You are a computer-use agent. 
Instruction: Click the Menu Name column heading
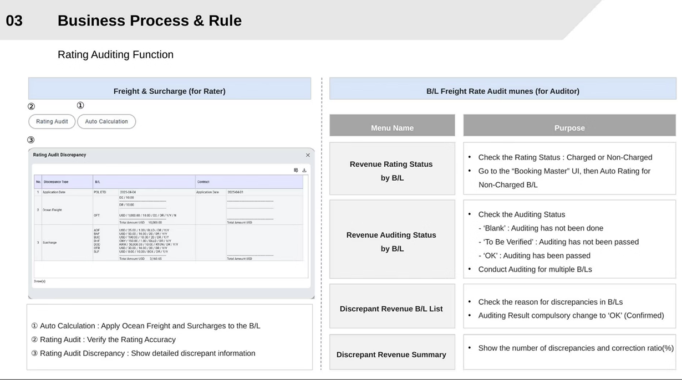pos(392,127)
